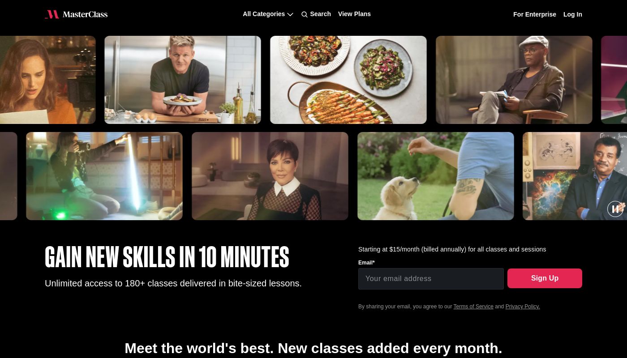This screenshot has height=358, width=627.
Task: Open the photographer with light tube thumbnail
Action: [104, 176]
